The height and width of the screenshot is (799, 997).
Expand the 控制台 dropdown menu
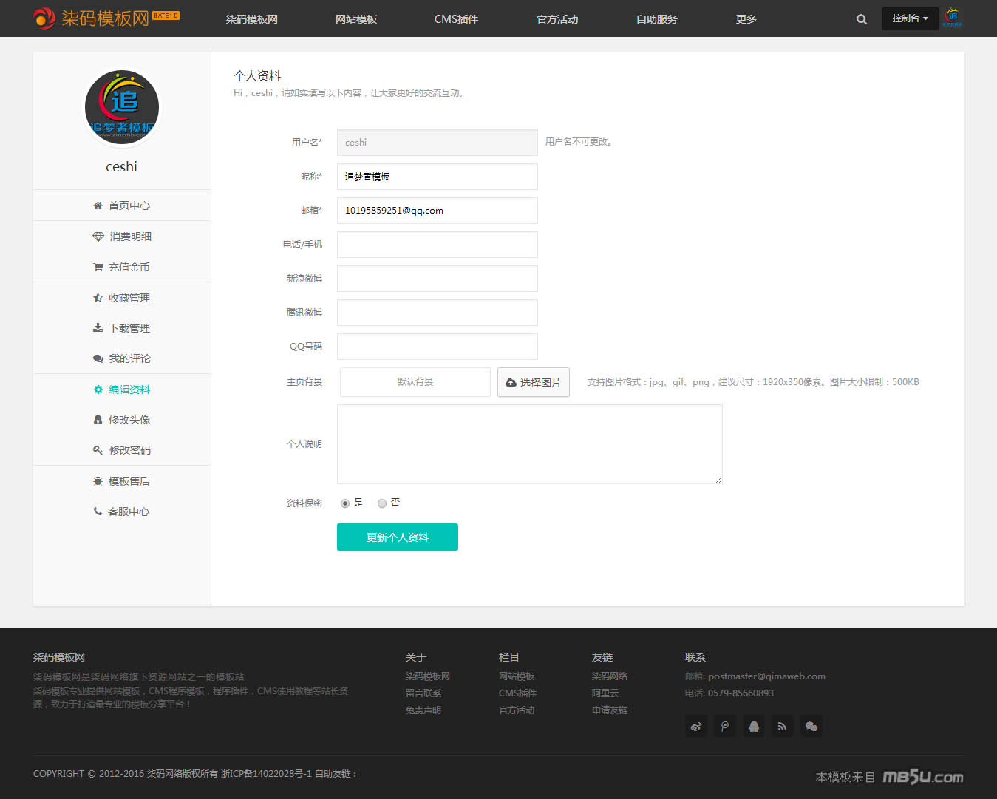[x=910, y=18]
